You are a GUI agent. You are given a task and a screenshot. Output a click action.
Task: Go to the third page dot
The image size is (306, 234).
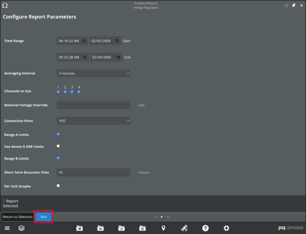point(168,217)
